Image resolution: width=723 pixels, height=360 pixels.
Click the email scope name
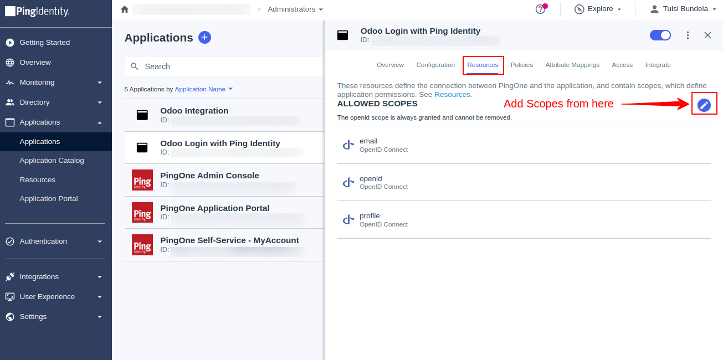(368, 141)
